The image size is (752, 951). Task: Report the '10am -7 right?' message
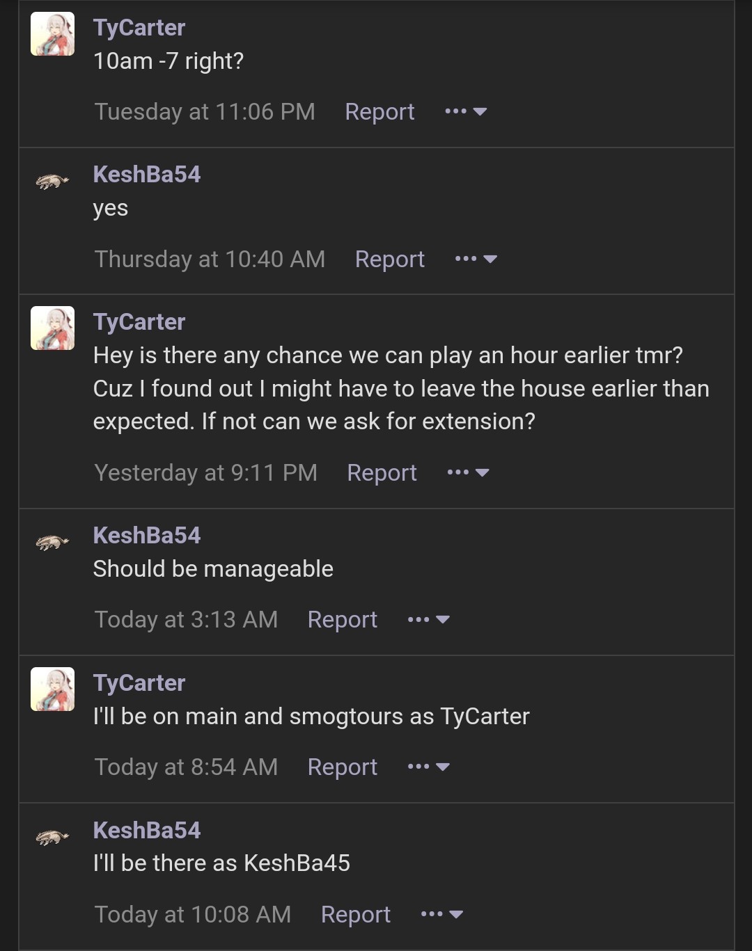point(379,112)
